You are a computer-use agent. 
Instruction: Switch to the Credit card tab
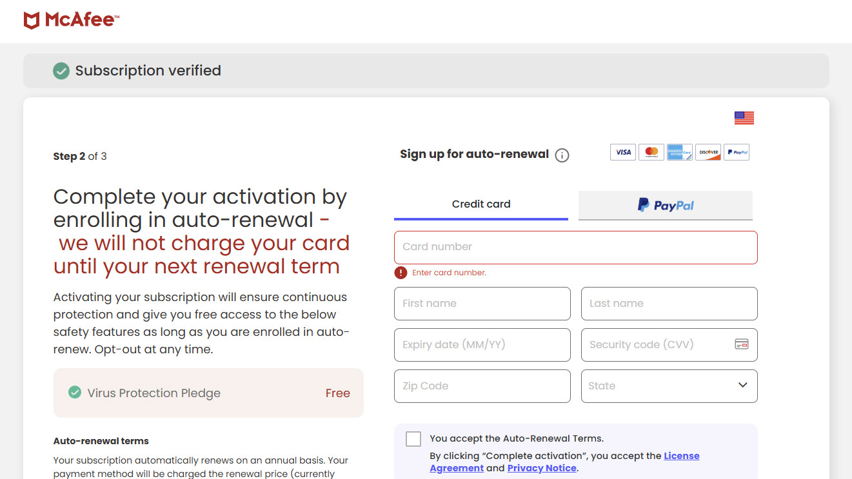[481, 204]
